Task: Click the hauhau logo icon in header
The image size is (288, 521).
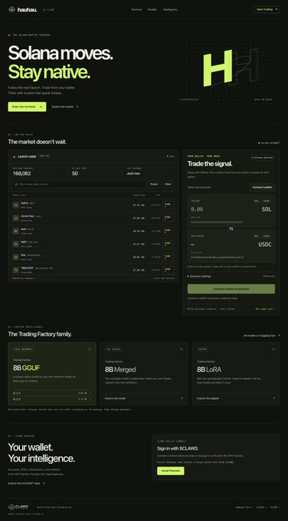Action: coord(11,9)
